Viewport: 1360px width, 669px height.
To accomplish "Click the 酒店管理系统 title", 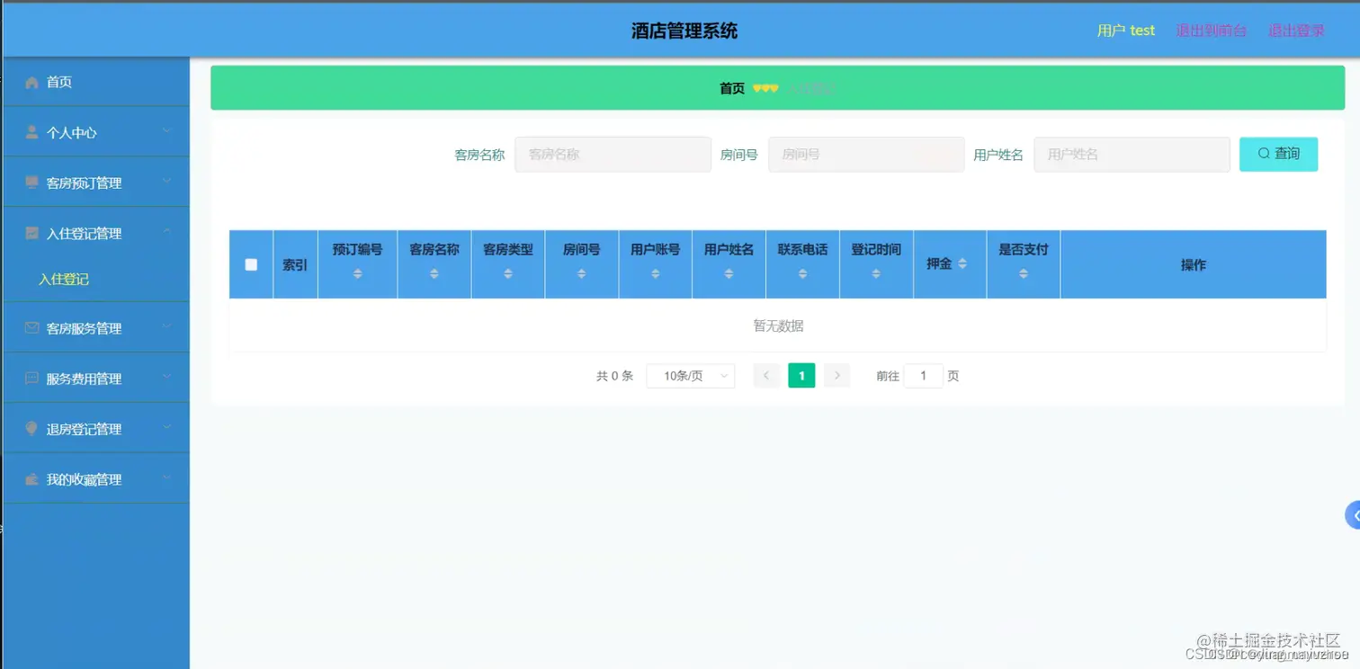I will [684, 31].
